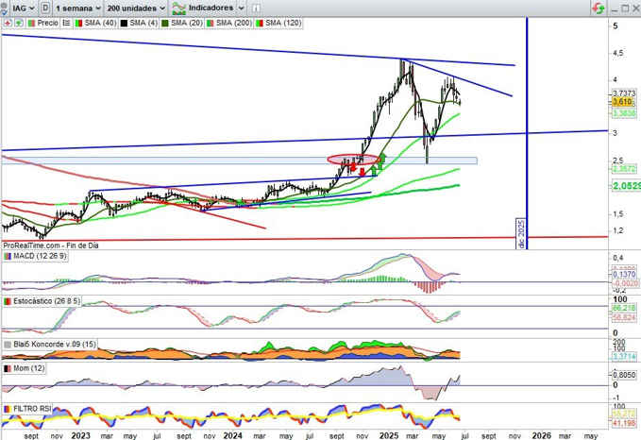Image resolution: width=641 pixels, height=440 pixels.
Task: Open SMA (120) indicator settings
Action: tap(283, 23)
